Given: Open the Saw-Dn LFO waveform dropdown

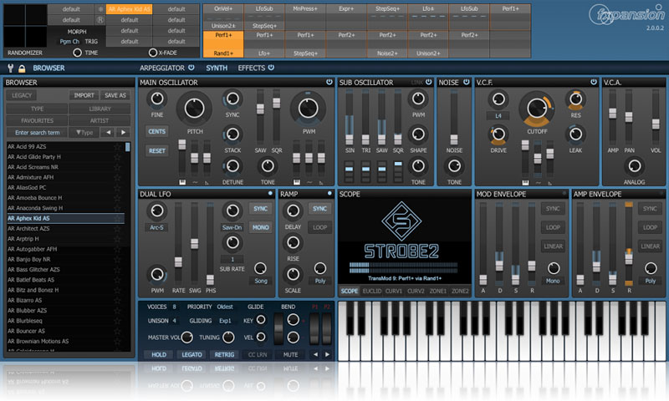Looking at the screenshot, I should tap(232, 226).
